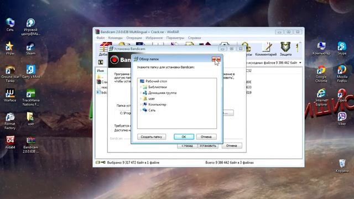Select the user folder on the desktop

click(x=31, y=119)
